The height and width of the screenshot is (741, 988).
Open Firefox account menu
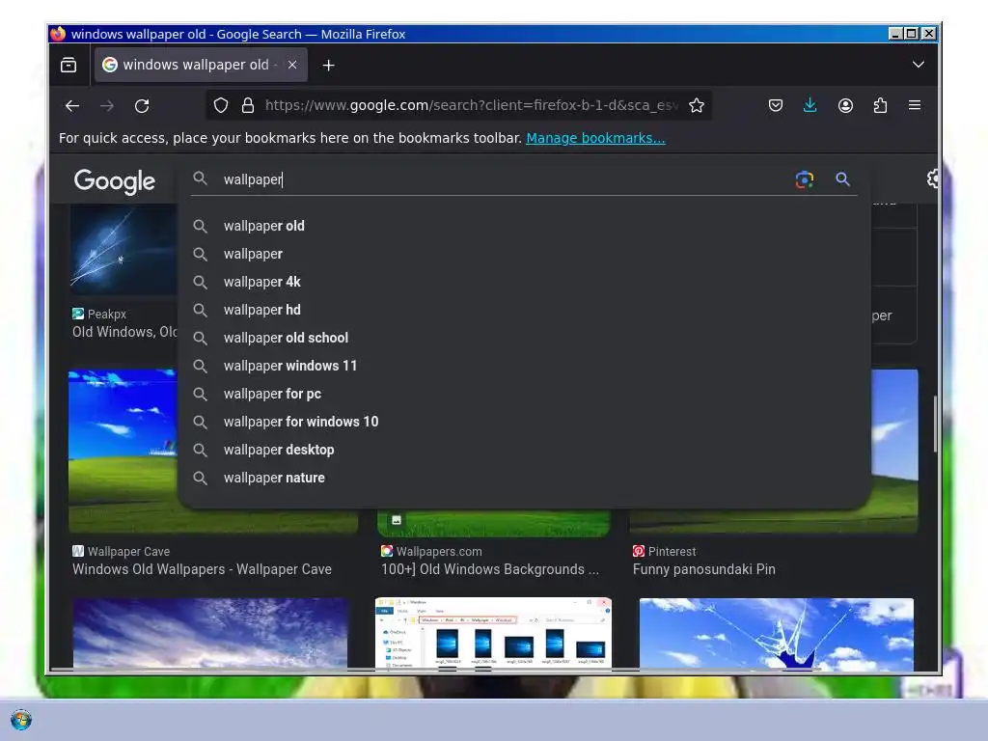845,105
